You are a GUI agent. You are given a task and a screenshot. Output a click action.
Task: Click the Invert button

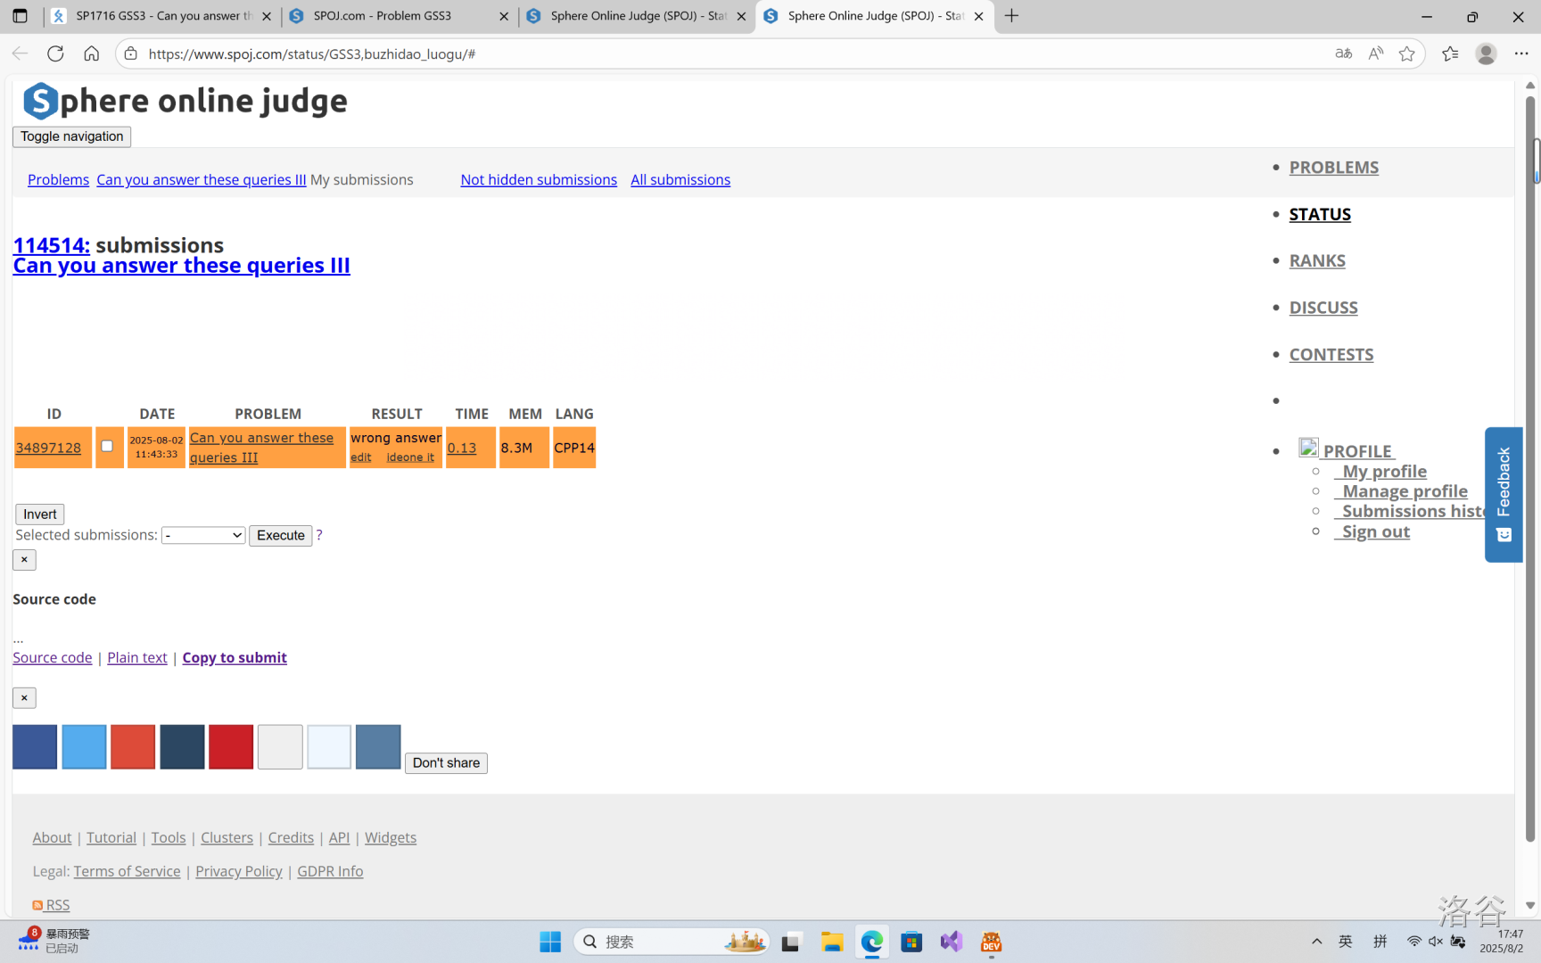[40, 514]
